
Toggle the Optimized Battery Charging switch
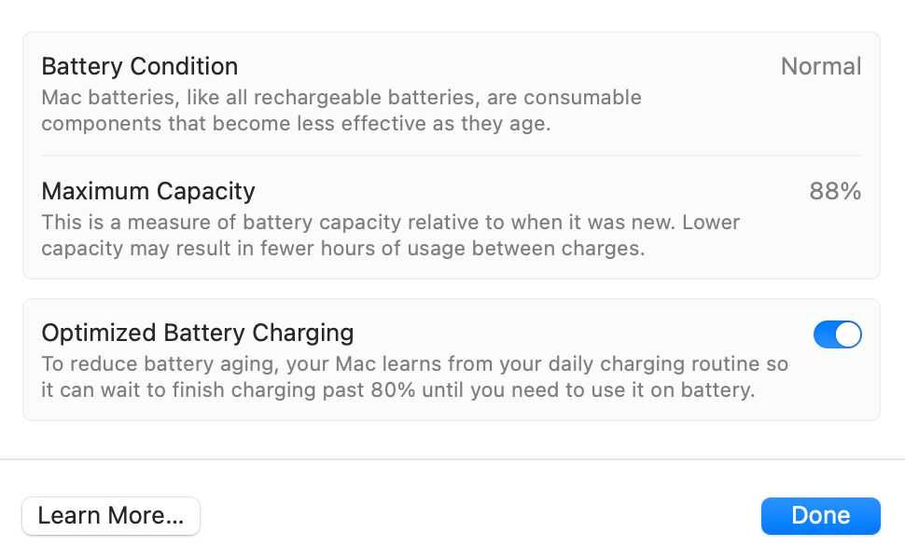tap(837, 334)
